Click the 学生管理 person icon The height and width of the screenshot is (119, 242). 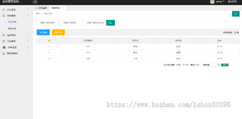[4, 10]
